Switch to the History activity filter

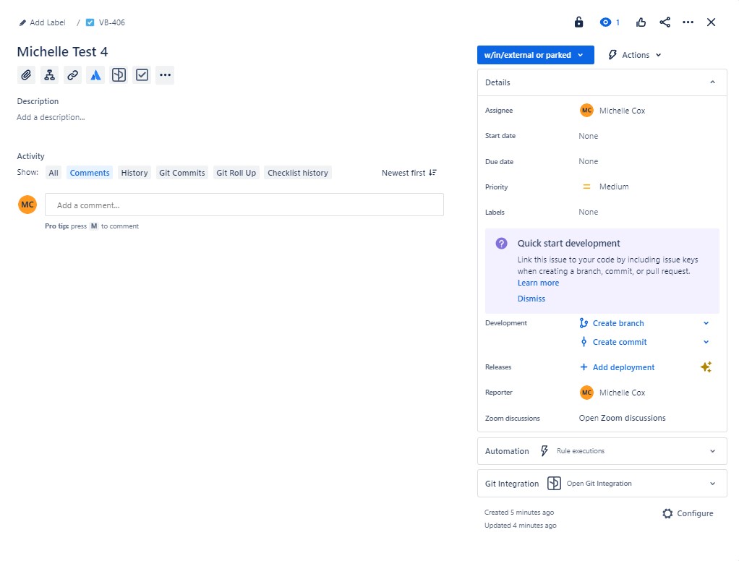tap(134, 173)
